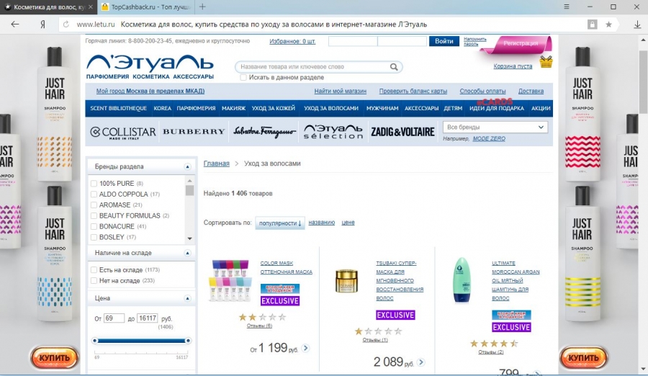Click the maximum price field 16117
Image resolution: width=648 pixels, height=376 pixels.
[x=147, y=318]
